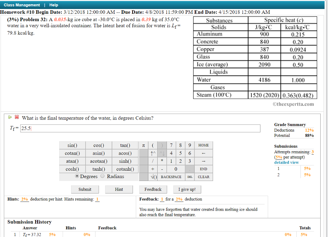
Task: Click the exponent ↑^ key
Action: [x=153, y=153]
